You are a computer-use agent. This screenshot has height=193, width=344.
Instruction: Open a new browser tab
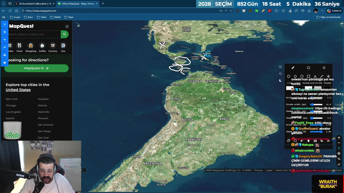(103, 4)
